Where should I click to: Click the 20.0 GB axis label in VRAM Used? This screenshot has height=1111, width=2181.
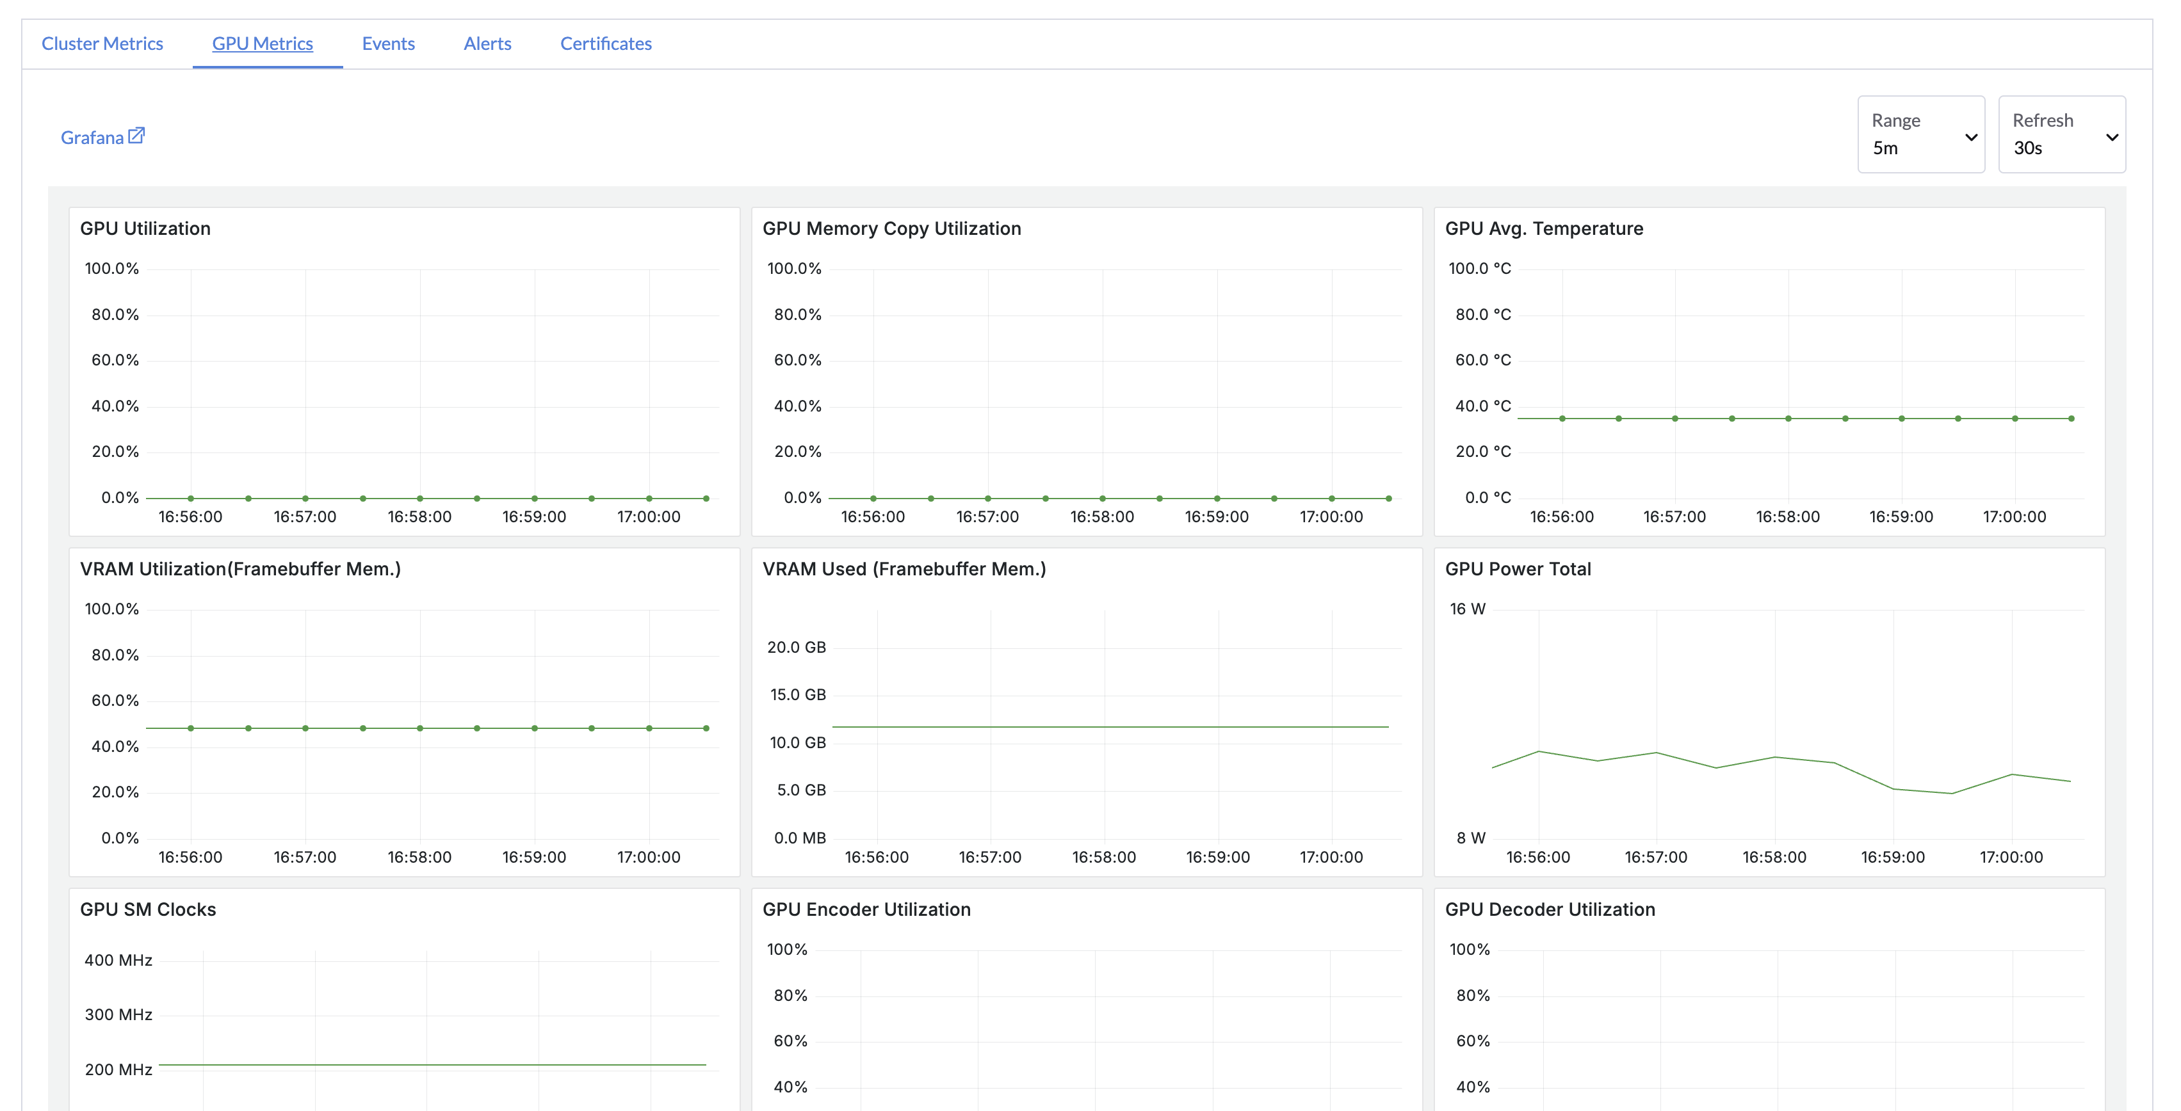click(x=796, y=647)
